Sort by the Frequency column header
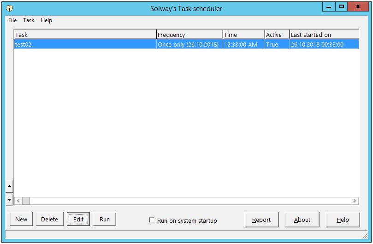This screenshot has width=373, height=244. point(189,35)
